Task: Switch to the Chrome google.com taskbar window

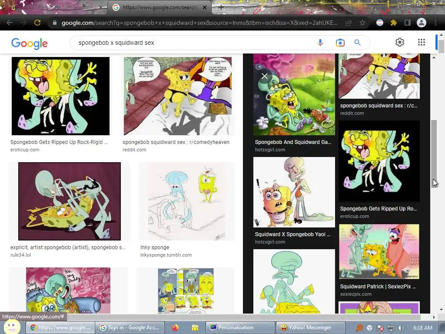Action: pos(60,327)
